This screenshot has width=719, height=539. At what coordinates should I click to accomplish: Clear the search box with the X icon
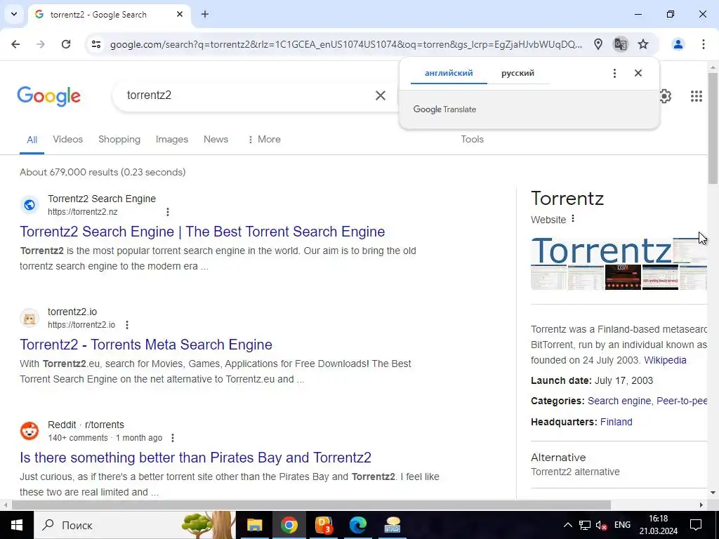coord(381,95)
